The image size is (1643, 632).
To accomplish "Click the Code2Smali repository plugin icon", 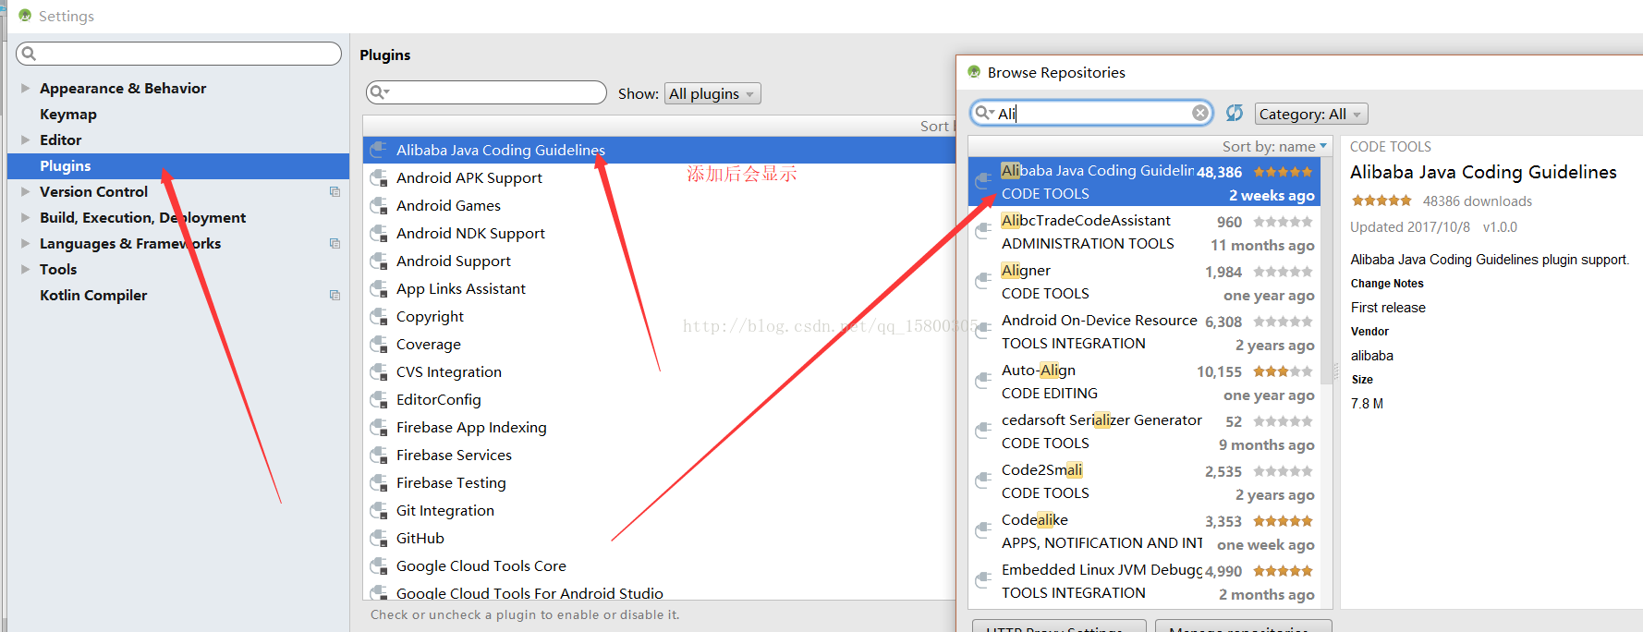I will pyautogui.click(x=984, y=480).
